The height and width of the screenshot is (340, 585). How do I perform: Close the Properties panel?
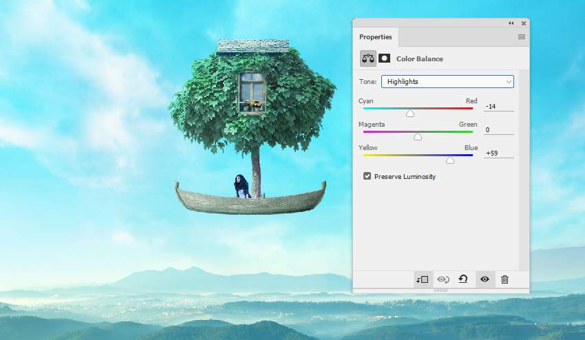click(524, 23)
